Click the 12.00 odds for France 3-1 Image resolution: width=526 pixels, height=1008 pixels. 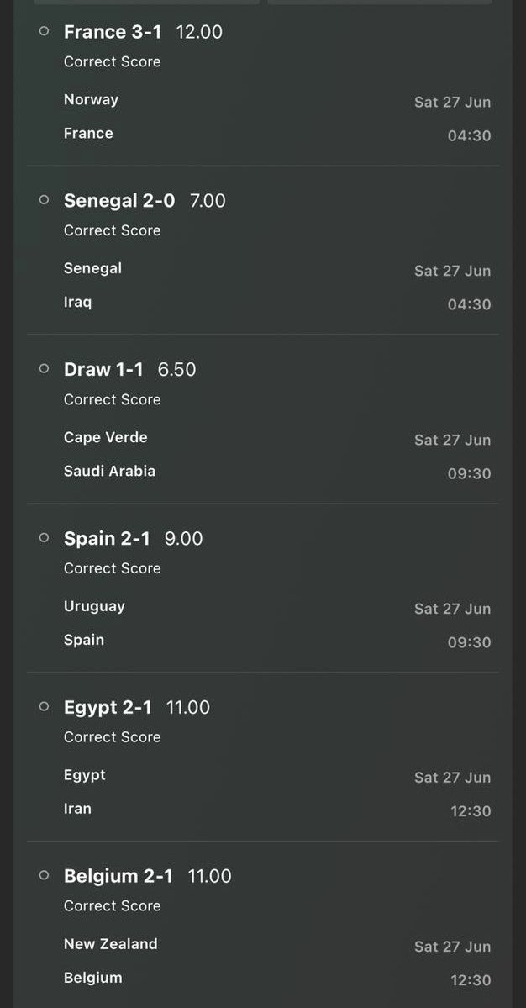(199, 31)
